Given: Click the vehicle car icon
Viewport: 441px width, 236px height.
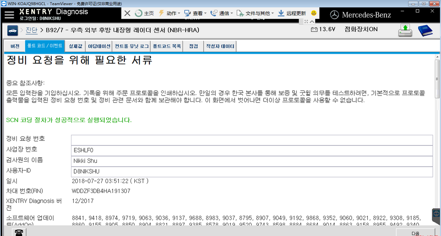Looking at the screenshot, I should tap(12, 30).
